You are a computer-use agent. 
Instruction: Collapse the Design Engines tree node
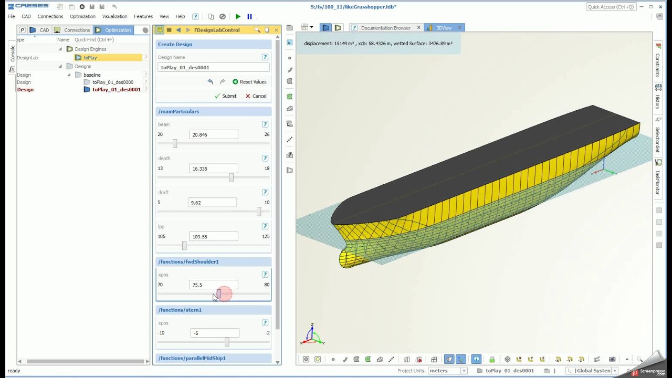[60, 49]
